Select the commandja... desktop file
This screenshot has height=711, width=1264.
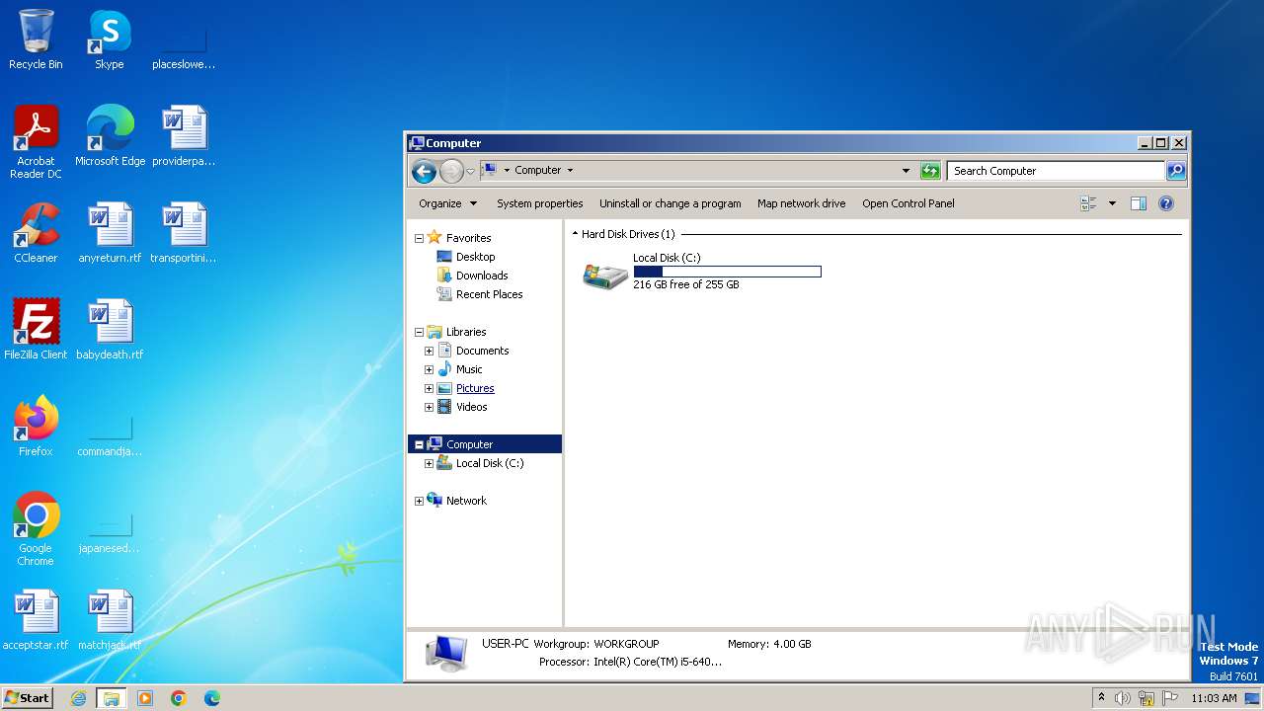point(110,434)
